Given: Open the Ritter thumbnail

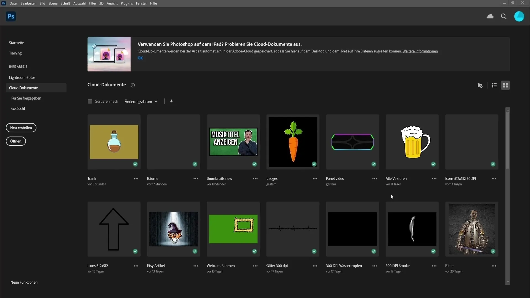Looking at the screenshot, I should (x=472, y=229).
